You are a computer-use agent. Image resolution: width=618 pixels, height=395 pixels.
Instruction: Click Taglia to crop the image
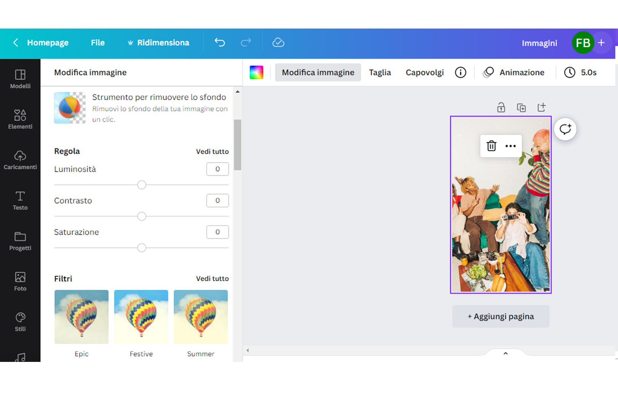coord(380,72)
